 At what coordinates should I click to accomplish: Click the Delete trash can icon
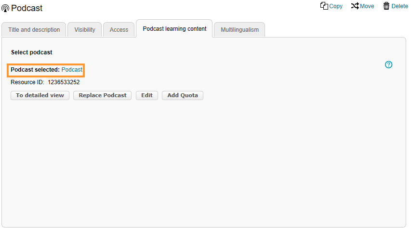[386, 6]
